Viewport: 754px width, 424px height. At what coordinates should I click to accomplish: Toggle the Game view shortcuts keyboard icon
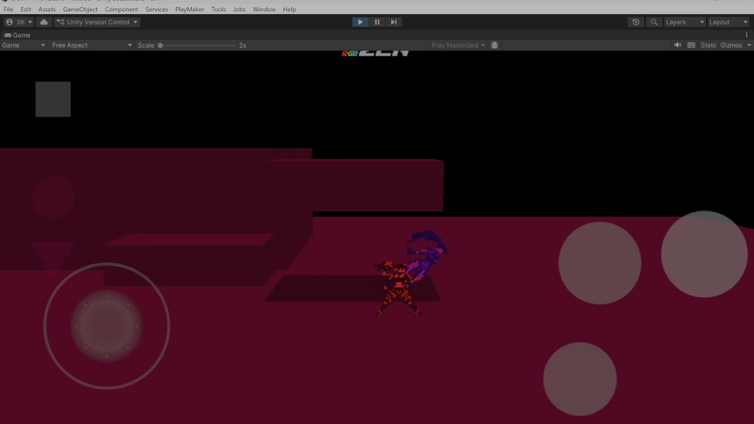[x=692, y=45]
